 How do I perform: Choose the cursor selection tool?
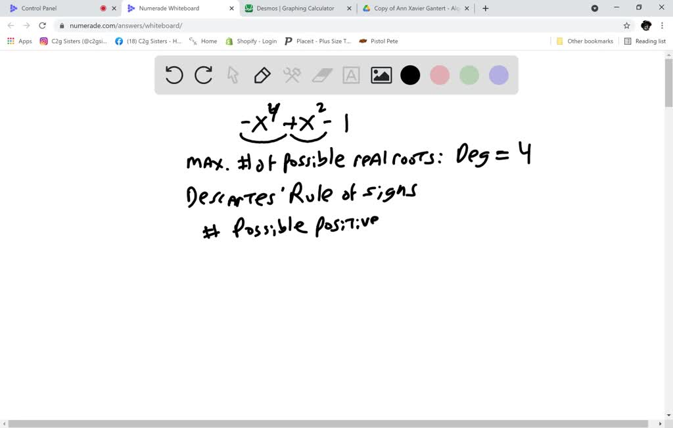click(x=233, y=75)
